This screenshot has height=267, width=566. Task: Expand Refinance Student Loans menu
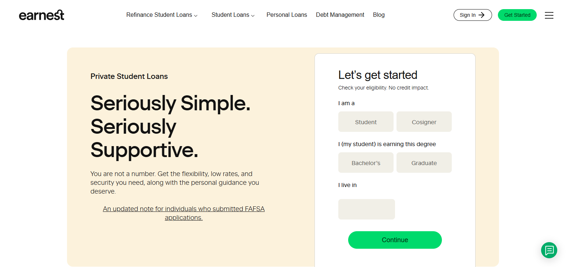tap(162, 15)
